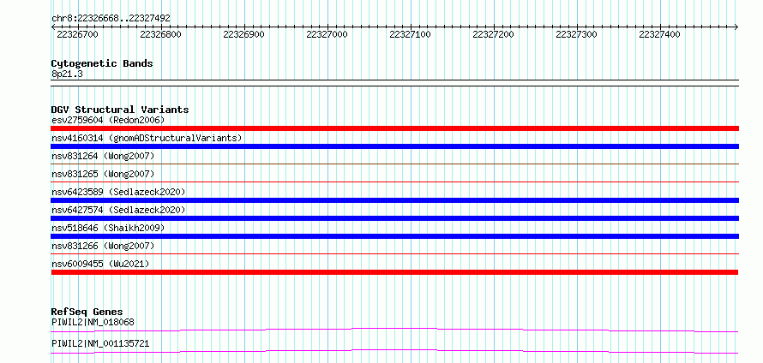
Task: Click the red bar under nsv6009455
Action: [x=394, y=272]
